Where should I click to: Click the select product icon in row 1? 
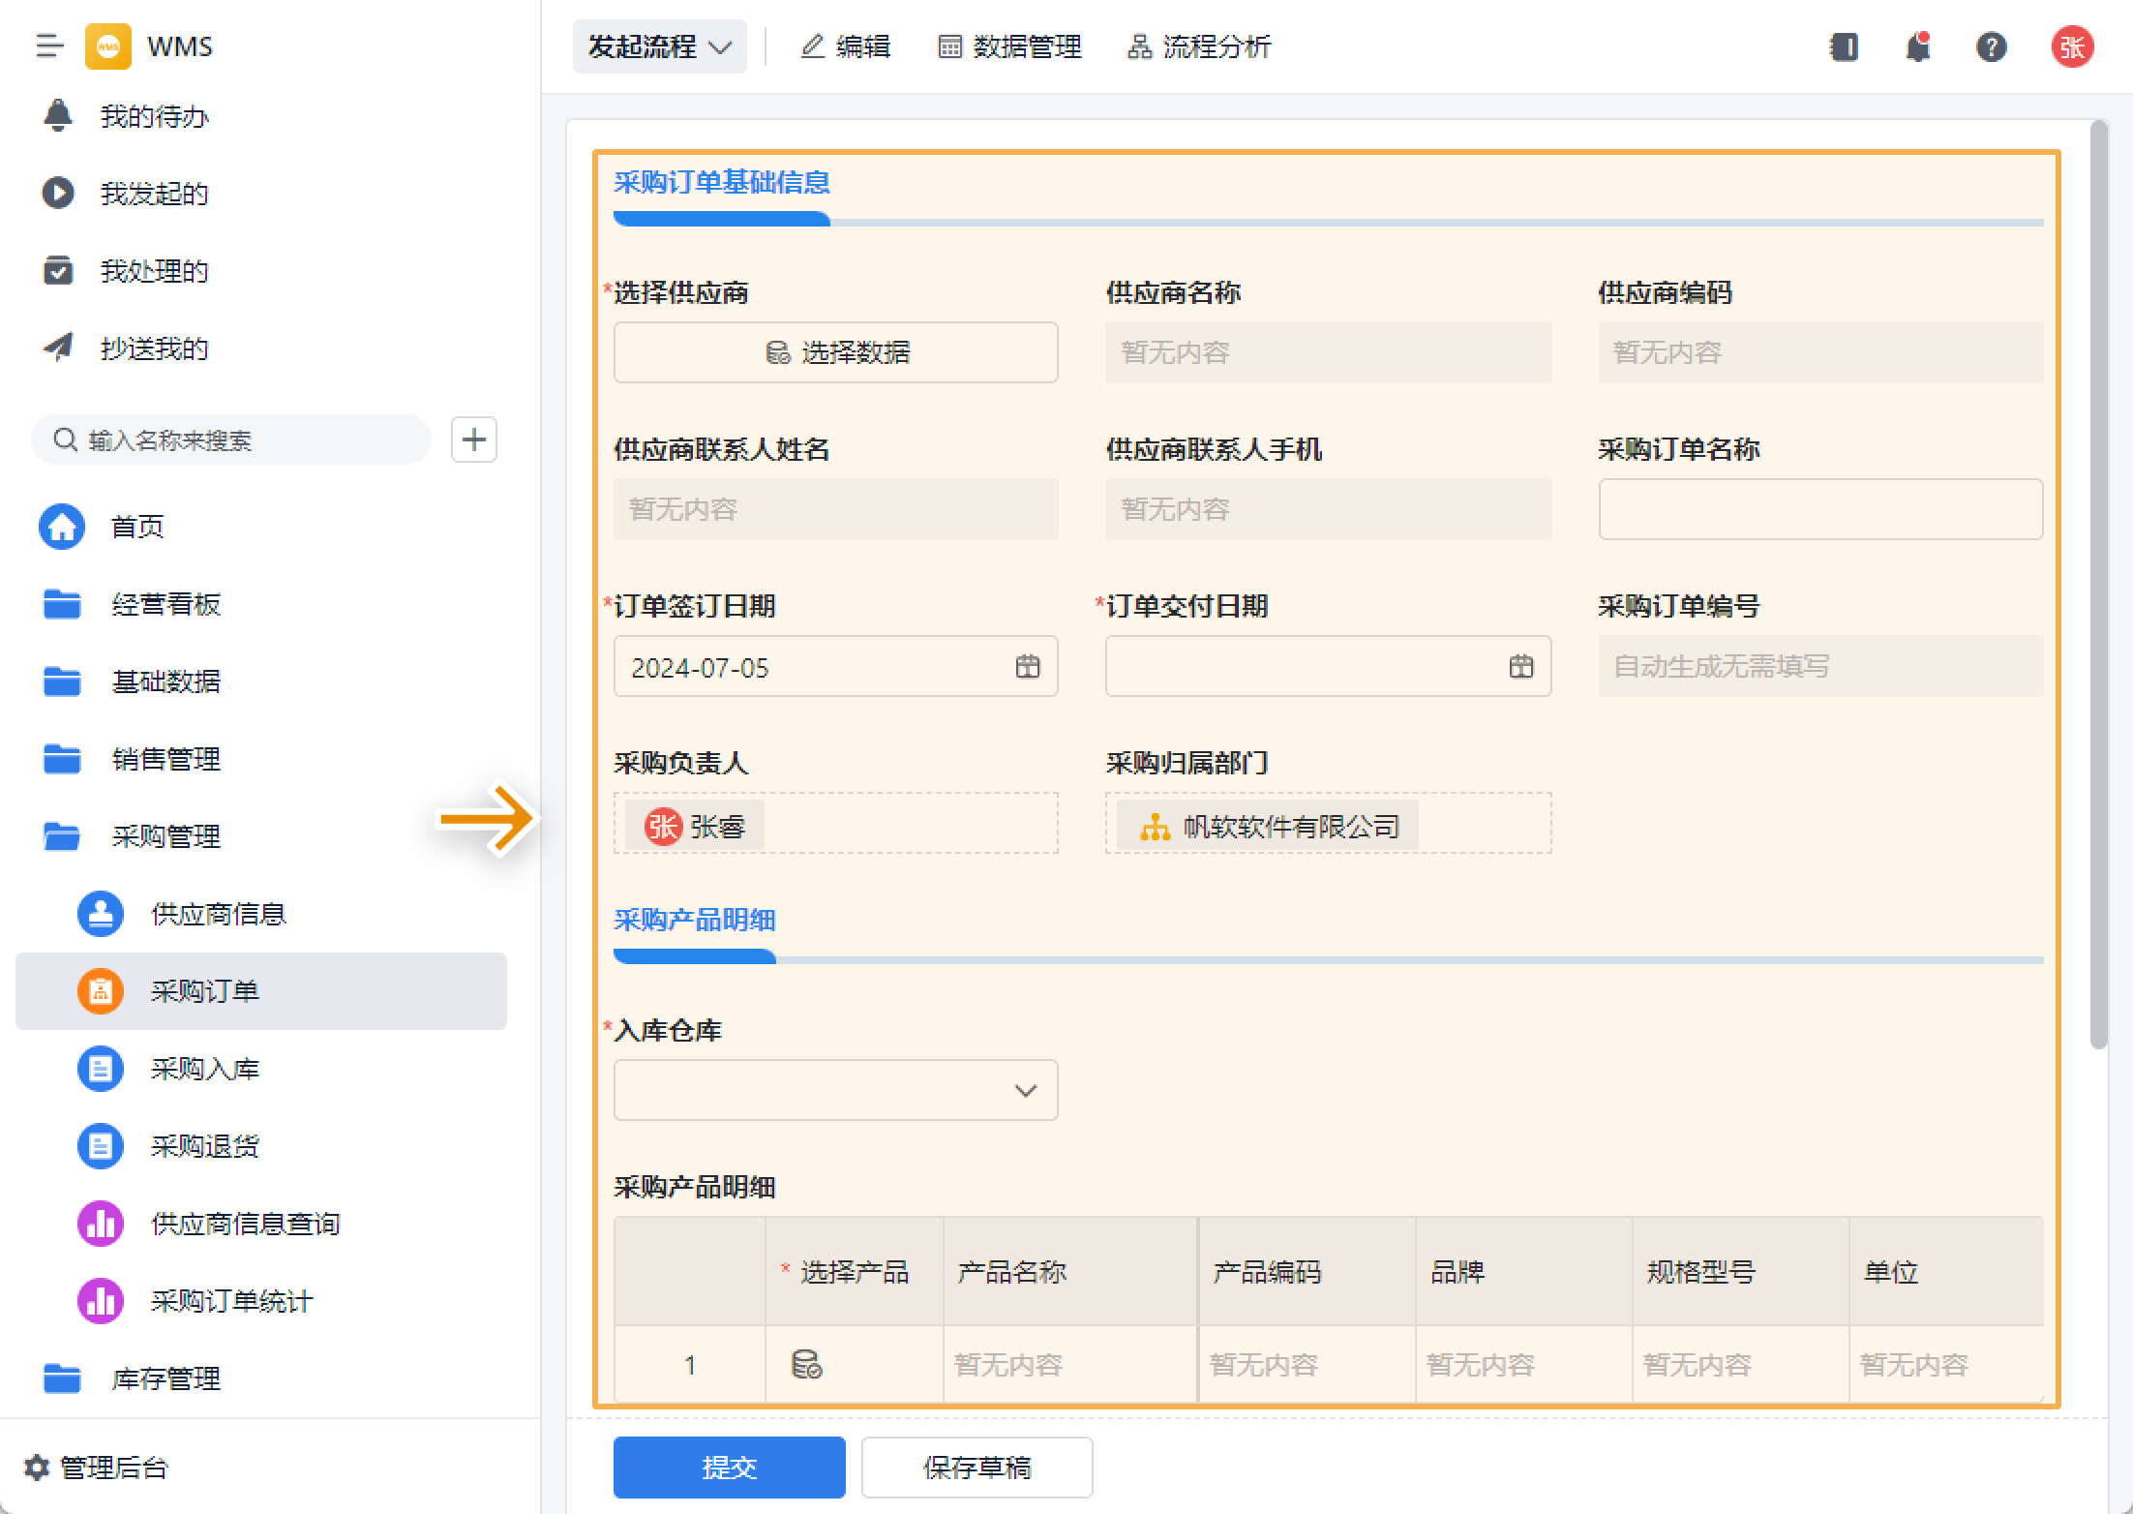(x=806, y=1364)
